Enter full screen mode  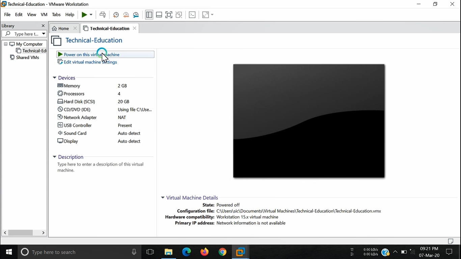pos(169,15)
